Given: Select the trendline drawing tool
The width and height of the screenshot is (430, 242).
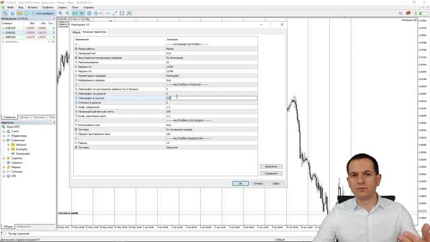Looking at the screenshot, I should pyautogui.click(x=115, y=13).
